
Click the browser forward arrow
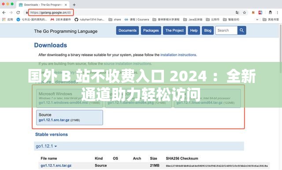(x=11, y=13)
